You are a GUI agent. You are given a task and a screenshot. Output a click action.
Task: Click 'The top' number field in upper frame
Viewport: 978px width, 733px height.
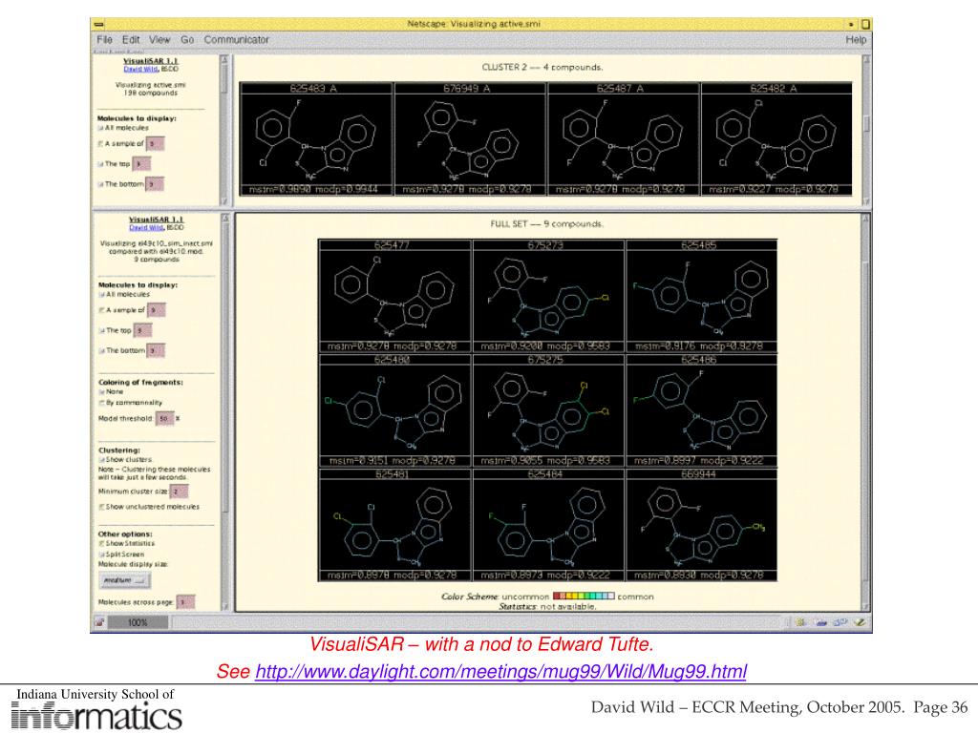pos(141,164)
